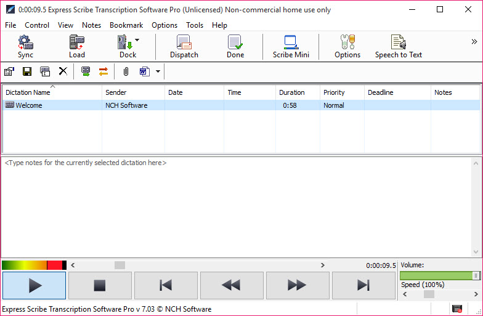Image resolution: width=483 pixels, height=316 pixels.
Task: Click the Dispatch toolbar button
Action: (x=184, y=46)
